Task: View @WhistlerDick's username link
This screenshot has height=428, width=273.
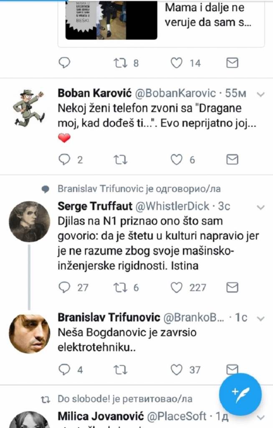Action: coord(169,207)
